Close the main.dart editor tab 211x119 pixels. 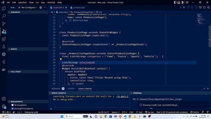pos(66,8)
